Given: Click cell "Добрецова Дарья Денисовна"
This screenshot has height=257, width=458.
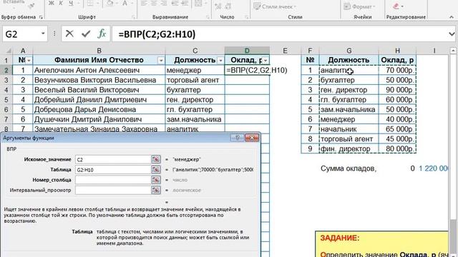Looking at the screenshot, I should [x=99, y=109].
